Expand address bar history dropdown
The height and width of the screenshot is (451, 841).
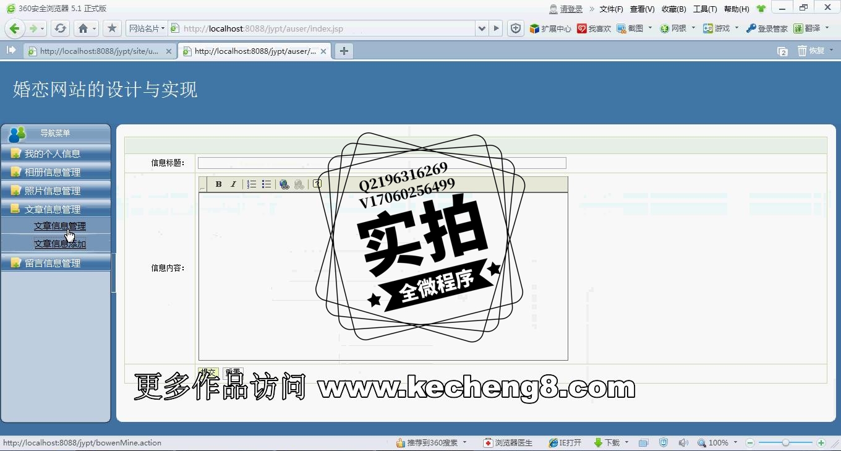(482, 28)
